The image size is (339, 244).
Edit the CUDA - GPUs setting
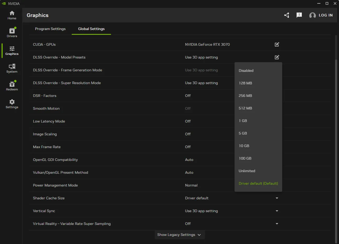click(x=277, y=44)
